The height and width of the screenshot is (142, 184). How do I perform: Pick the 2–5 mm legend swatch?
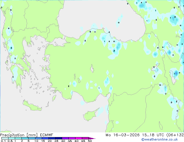pyautogui.click(x=25, y=138)
